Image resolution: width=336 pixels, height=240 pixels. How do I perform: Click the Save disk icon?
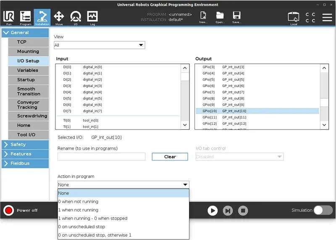(x=236, y=17)
